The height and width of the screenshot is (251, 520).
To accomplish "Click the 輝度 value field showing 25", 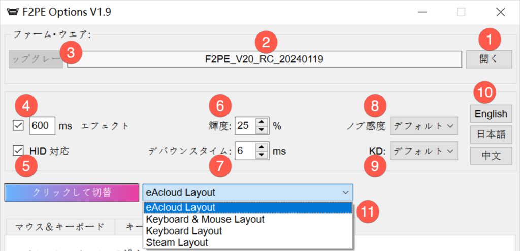I will [x=245, y=126].
